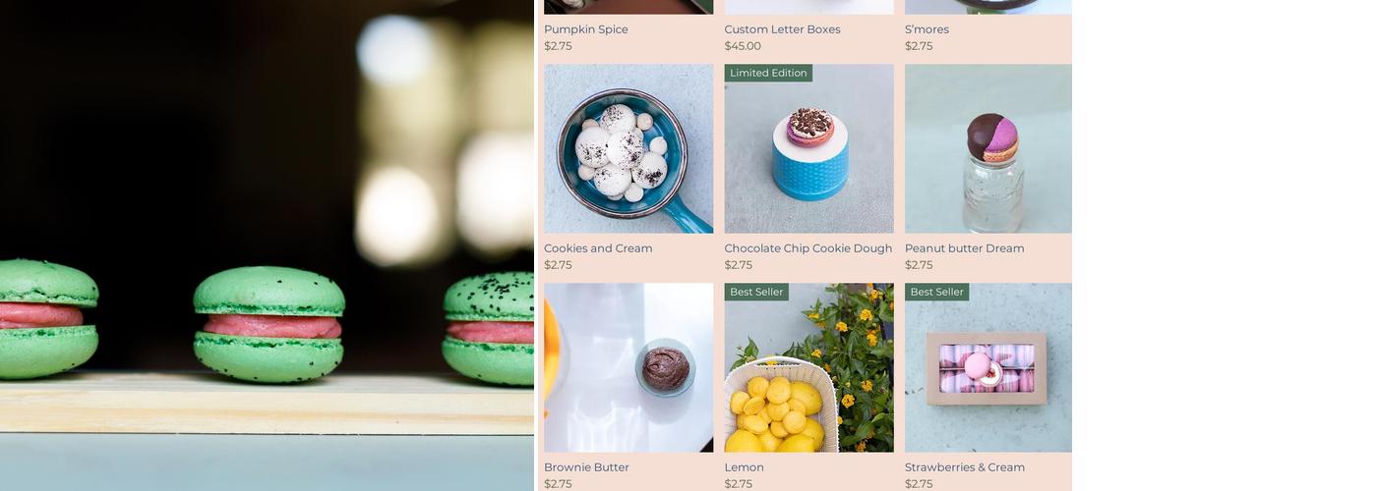Click the Custom Letter Boxes title

pos(783,29)
